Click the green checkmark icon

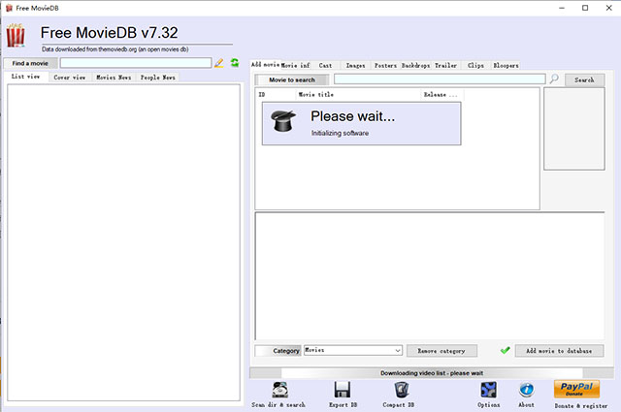click(505, 350)
